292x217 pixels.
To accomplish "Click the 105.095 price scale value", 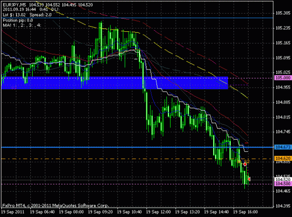I will tap(283, 58).
